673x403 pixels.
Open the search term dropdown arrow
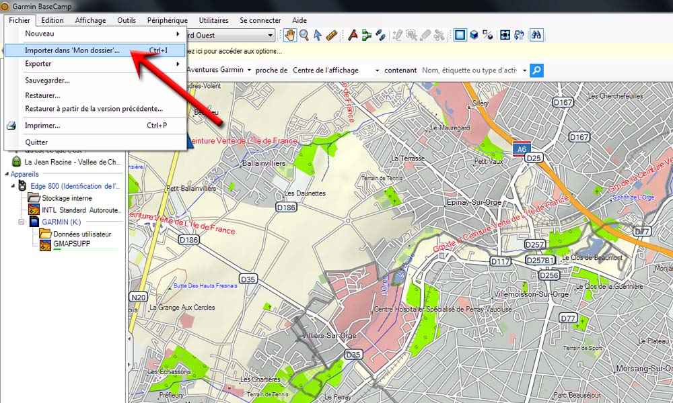[x=524, y=71]
